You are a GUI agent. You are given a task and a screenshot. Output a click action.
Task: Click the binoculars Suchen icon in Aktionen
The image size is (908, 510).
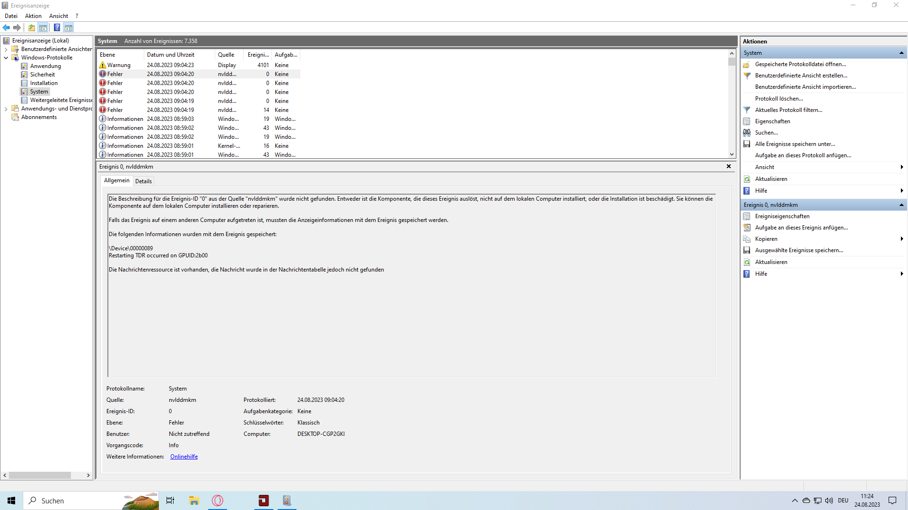pyautogui.click(x=747, y=133)
